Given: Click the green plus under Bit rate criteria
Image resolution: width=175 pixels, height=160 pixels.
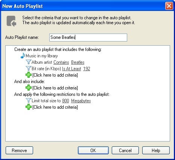Looking at the screenshot, I should (29, 75).
